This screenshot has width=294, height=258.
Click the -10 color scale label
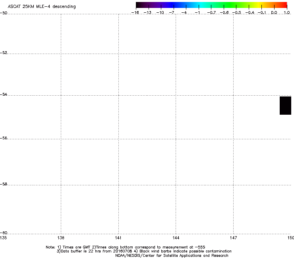click(x=160, y=13)
